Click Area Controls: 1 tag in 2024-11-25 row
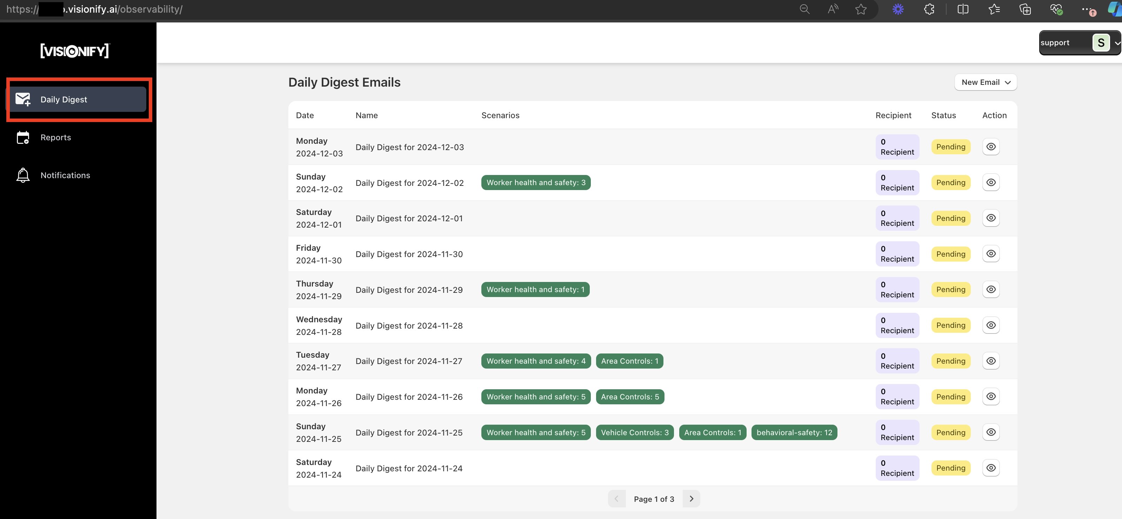This screenshot has height=519, width=1122. tap(713, 432)
